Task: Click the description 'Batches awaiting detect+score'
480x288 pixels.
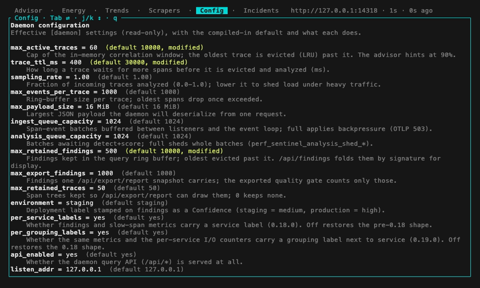Action: [200, 144]
